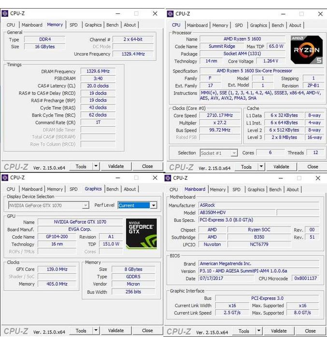Viewport: 327px width, 337px height.
Task: Click the CPU-Z app icon in Mainboard window title bar
Action: pos(168,178)
